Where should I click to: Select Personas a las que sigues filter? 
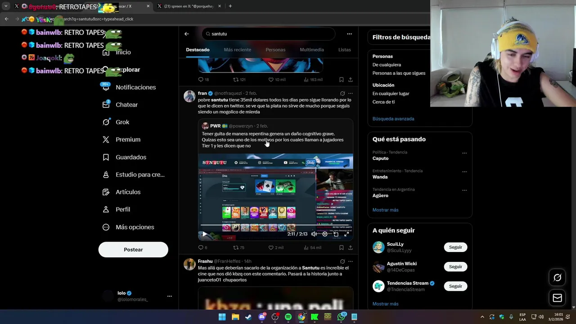(399, 73)
